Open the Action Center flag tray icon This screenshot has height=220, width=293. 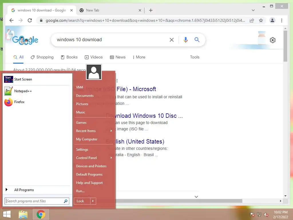(252, 215)
